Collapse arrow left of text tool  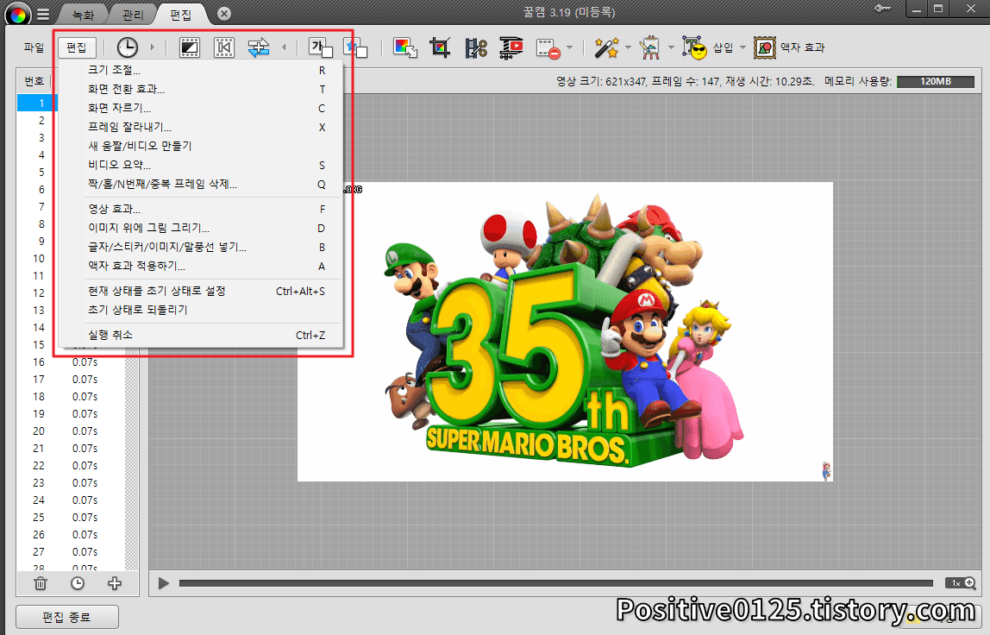(x=284, y=47)
